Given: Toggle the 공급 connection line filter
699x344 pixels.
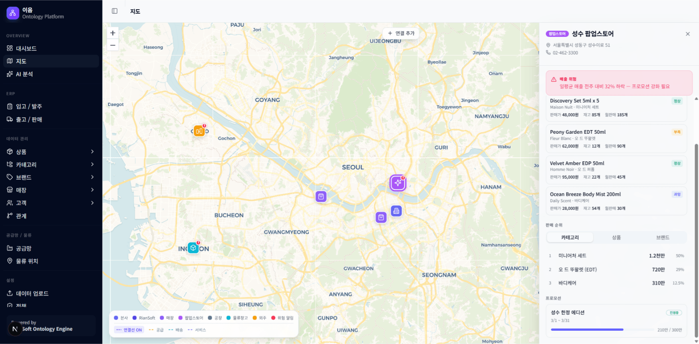Looking at the screenshot, I should coord(156,330).
